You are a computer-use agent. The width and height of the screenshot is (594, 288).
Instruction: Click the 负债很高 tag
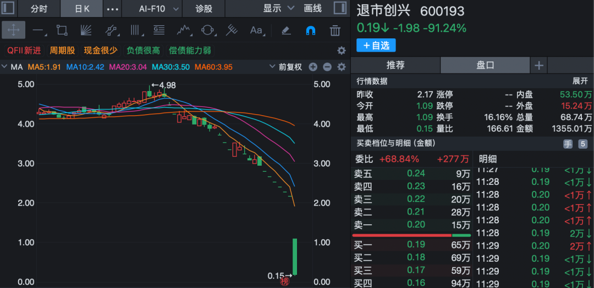pos(143,50)
